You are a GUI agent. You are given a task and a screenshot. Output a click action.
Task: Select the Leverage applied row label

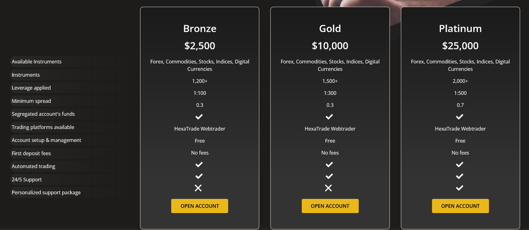(31, 88)
